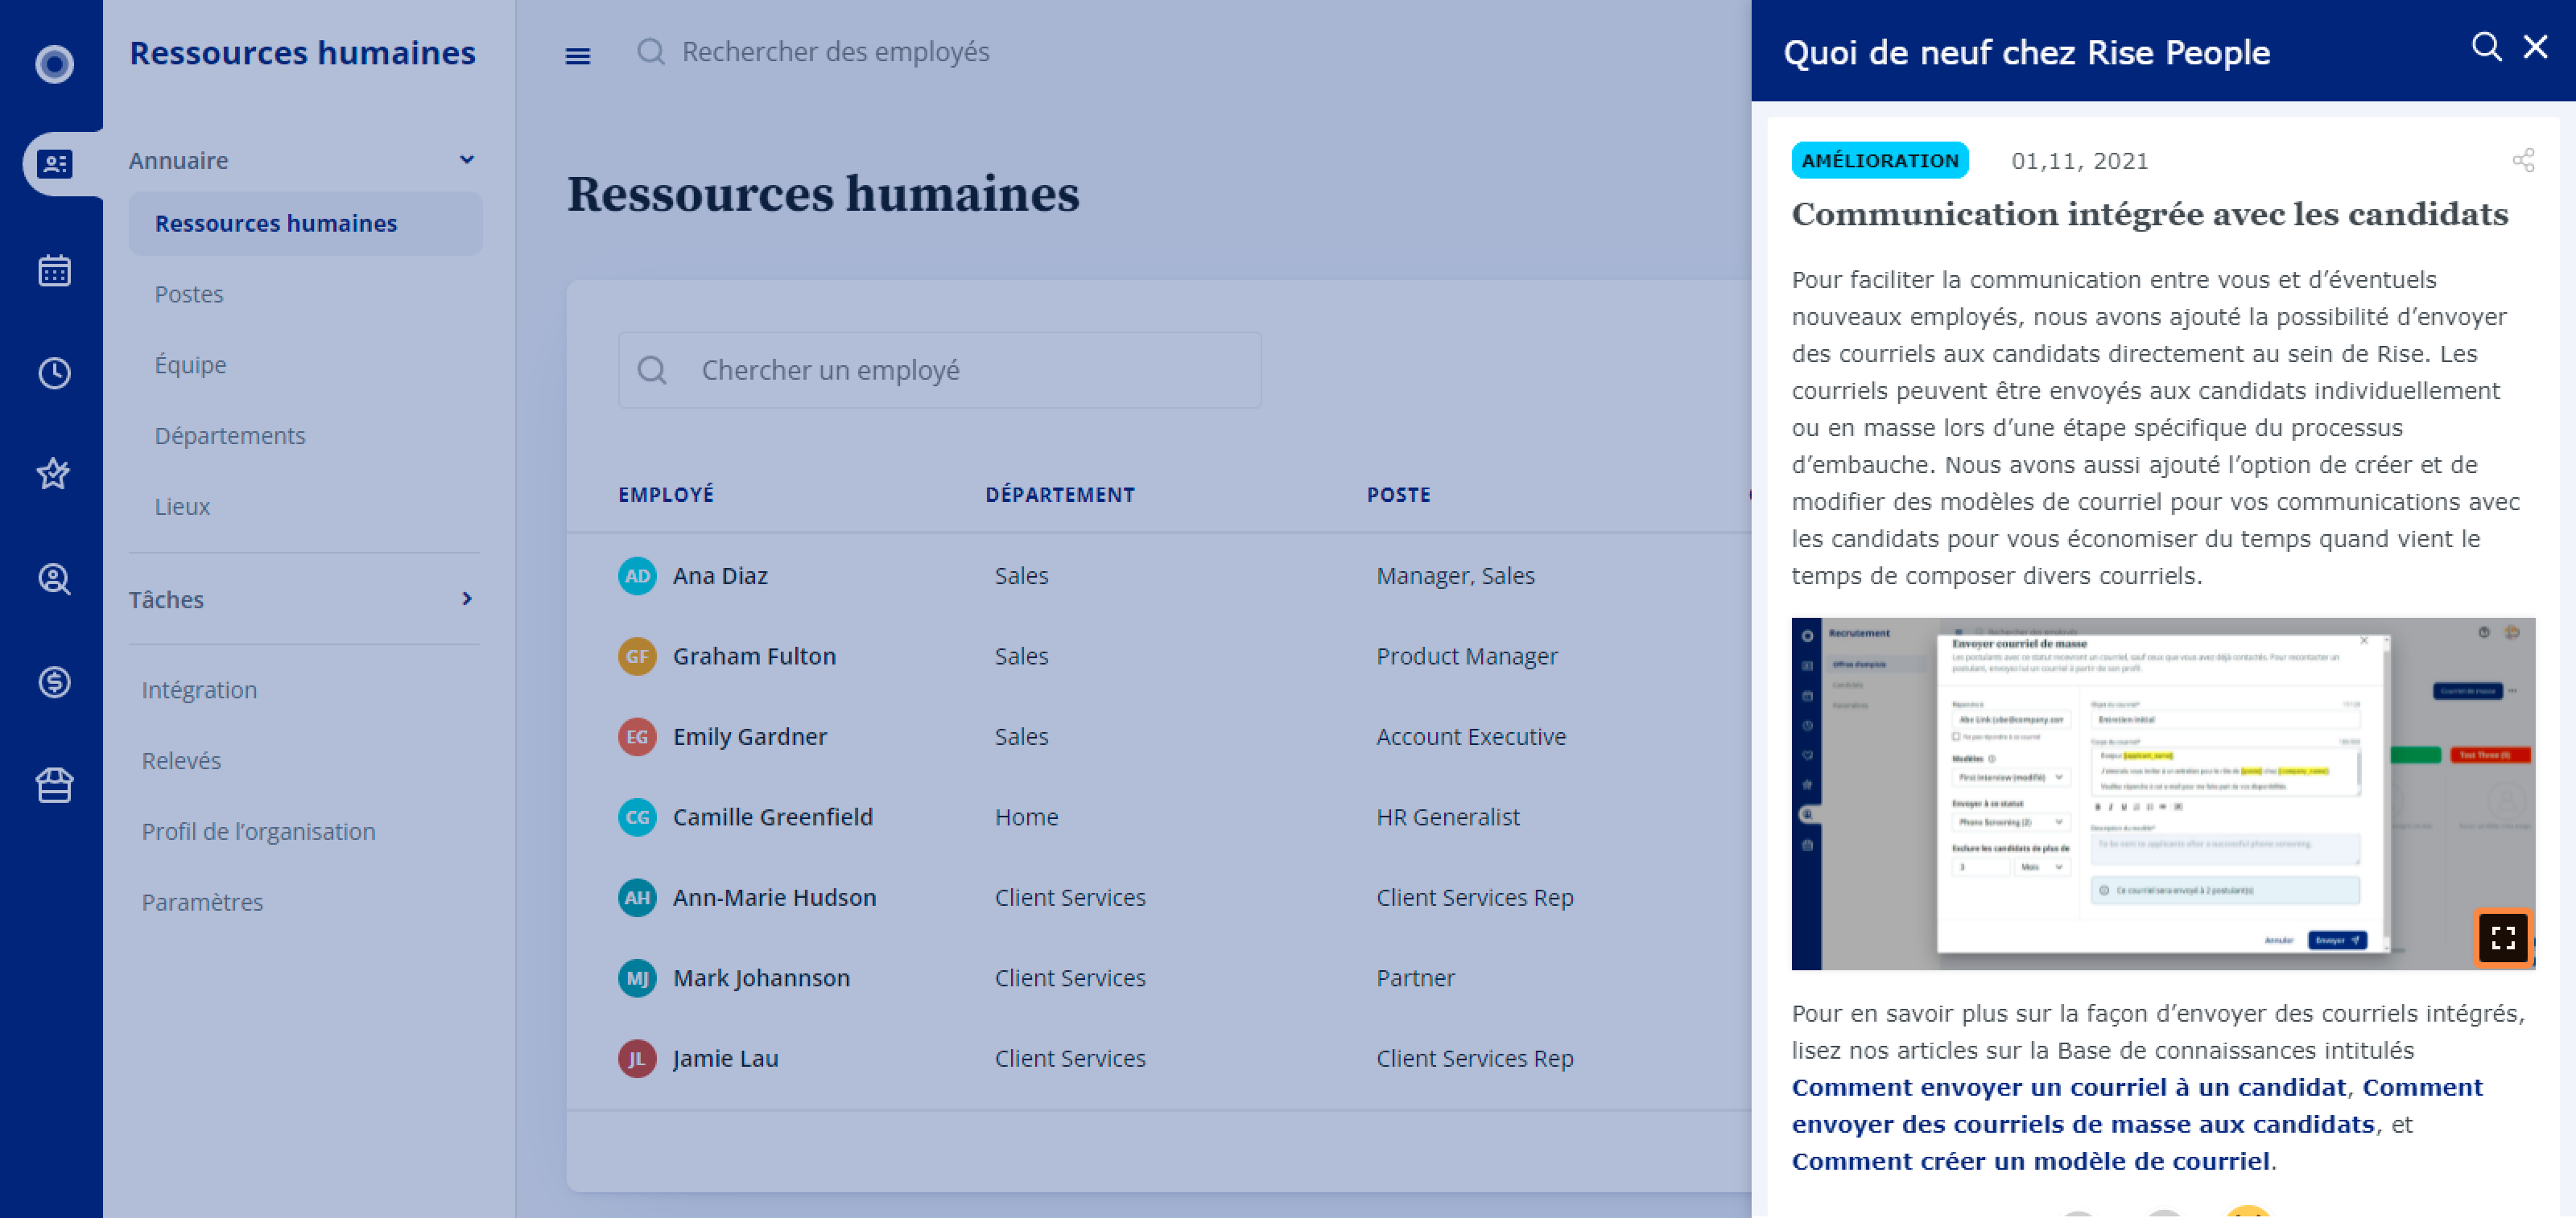
Task: Click the Partner position cell
Action: coord(1415,978)
